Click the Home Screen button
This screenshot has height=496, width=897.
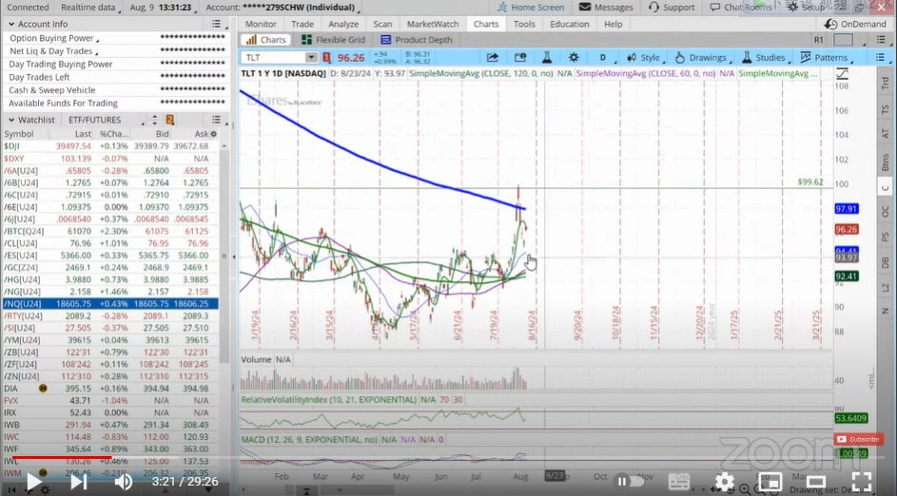click(x=531, y=8)
